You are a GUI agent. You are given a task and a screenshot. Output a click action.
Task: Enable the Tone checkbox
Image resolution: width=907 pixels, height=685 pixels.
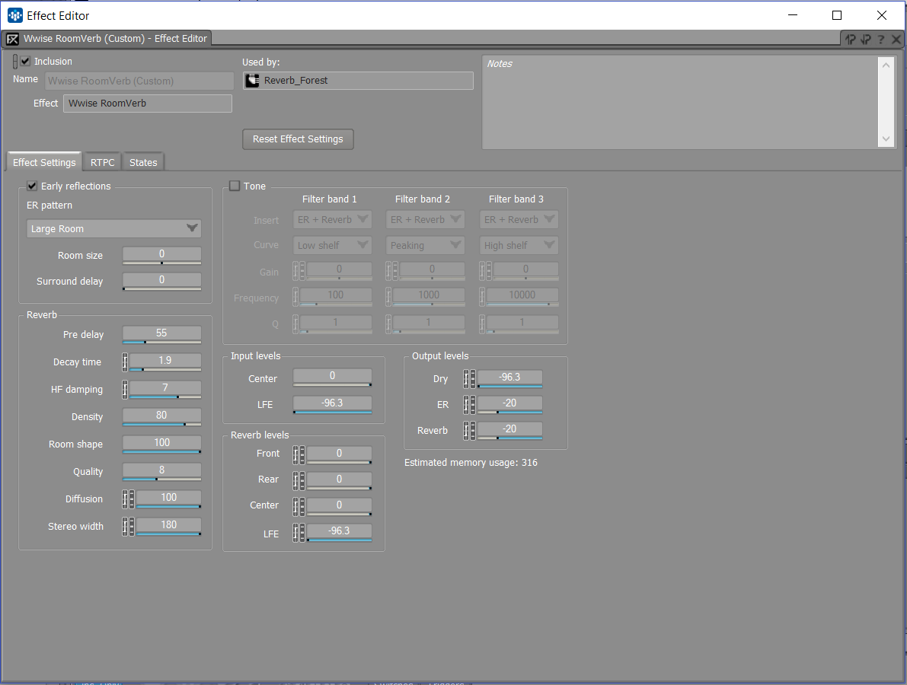pos(235,186)
